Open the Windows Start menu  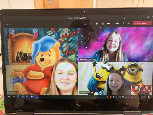coord(9,96)
